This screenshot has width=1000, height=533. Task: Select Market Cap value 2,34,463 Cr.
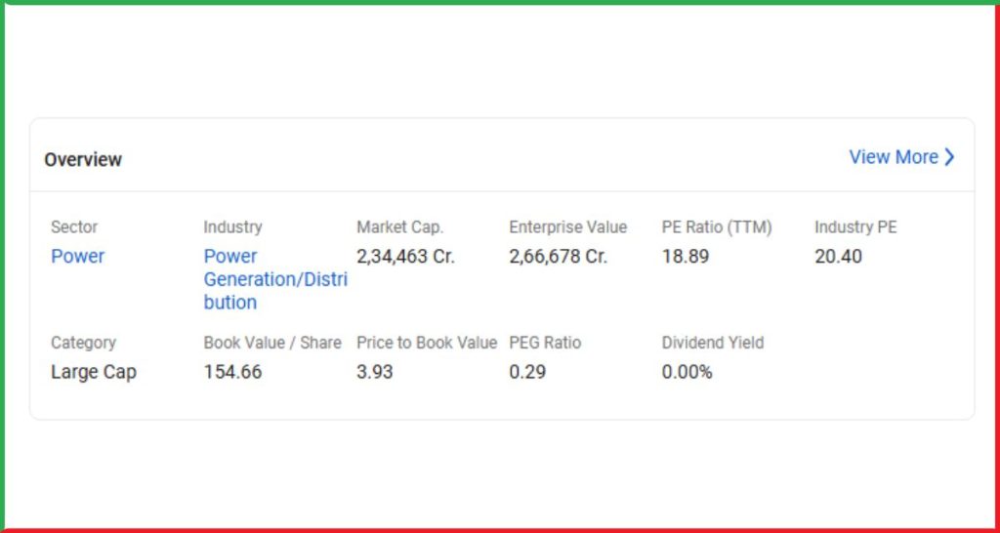(x=405, y=257)
